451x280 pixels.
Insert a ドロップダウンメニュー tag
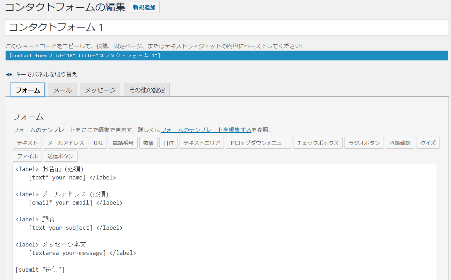[x=259, y=143]
